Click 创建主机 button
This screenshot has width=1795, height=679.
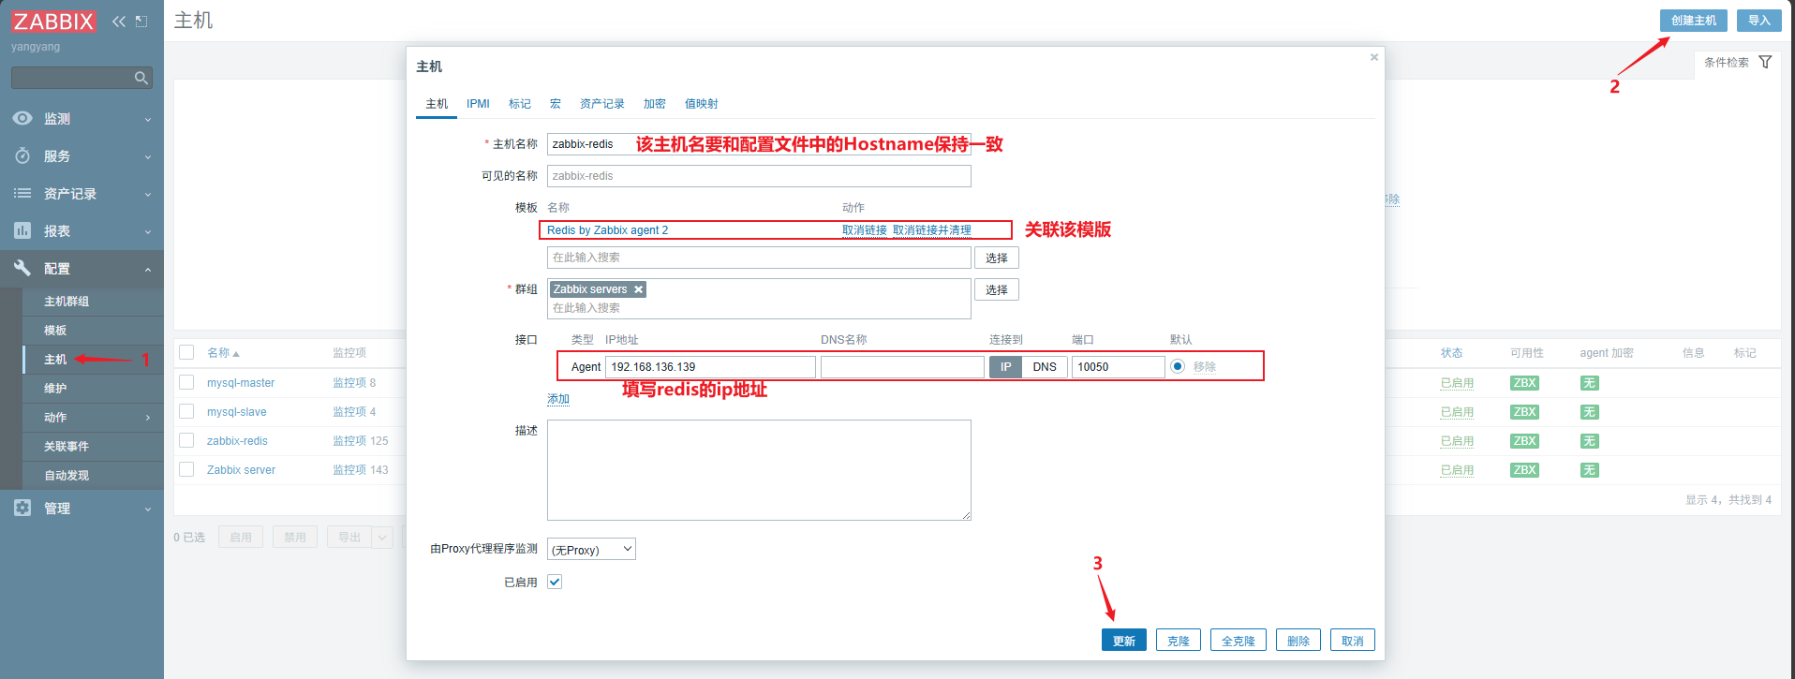tap(1694, 21)
